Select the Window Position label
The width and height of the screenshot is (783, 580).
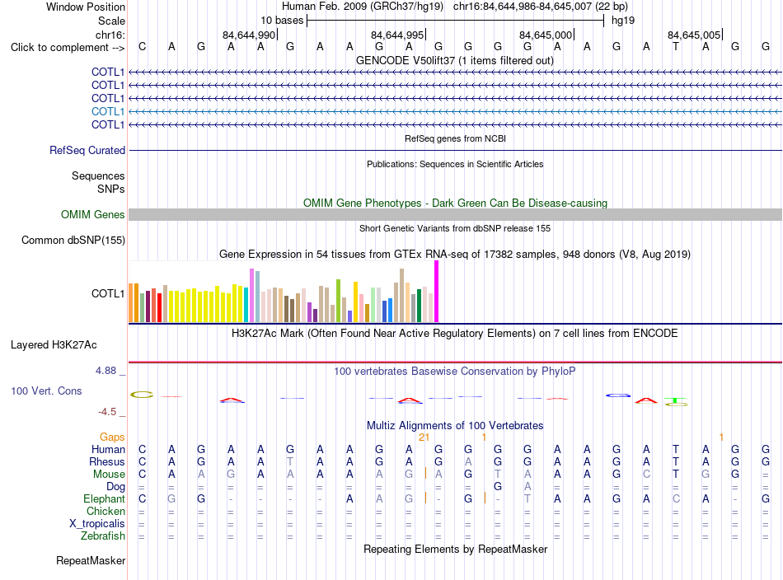point(86,7)
